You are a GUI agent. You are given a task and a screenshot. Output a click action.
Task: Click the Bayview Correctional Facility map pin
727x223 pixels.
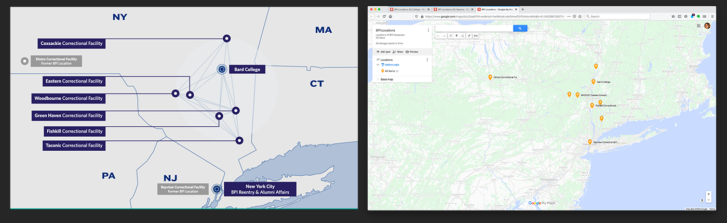(590, 141)
